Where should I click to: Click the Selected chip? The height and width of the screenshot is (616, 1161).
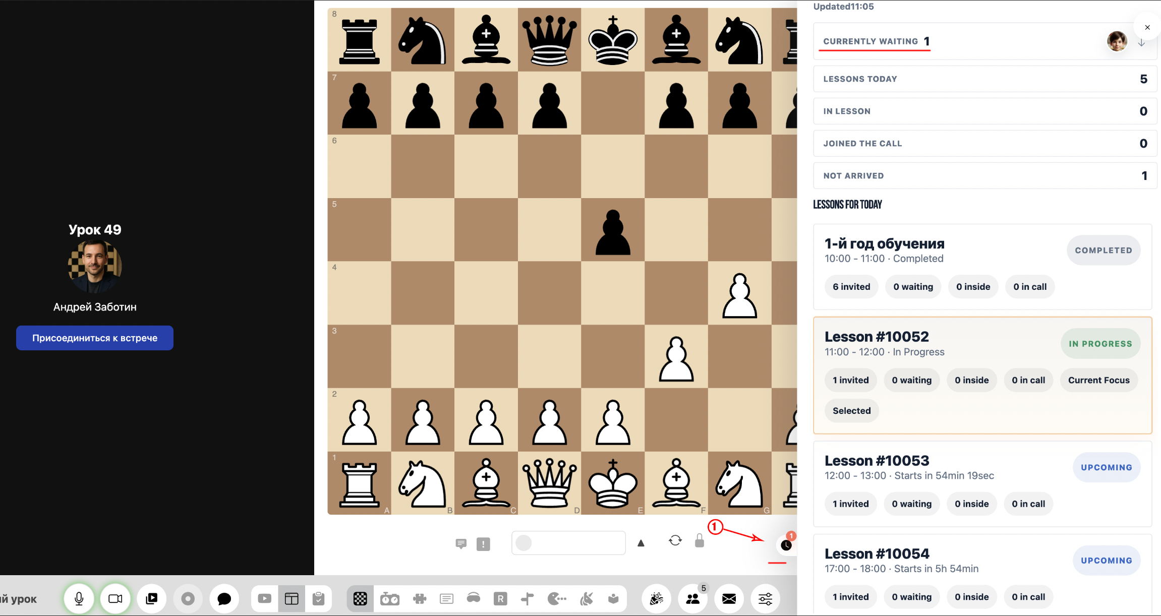851,410
